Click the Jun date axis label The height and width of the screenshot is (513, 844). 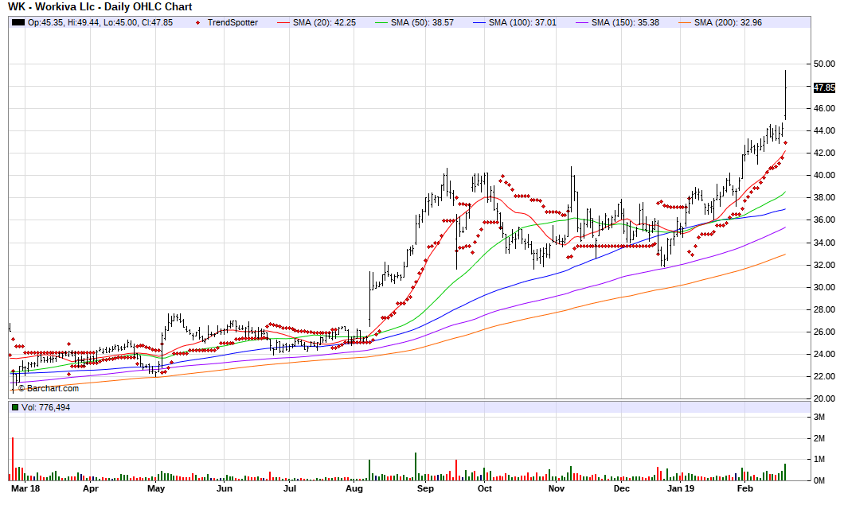[225, 489]
